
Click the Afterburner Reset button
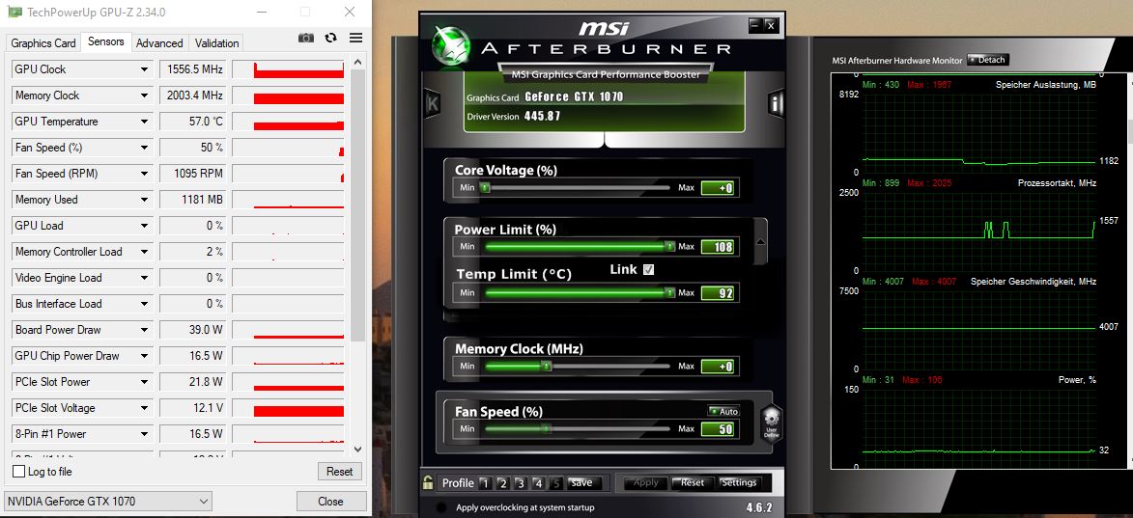click(x=693, y=482)
